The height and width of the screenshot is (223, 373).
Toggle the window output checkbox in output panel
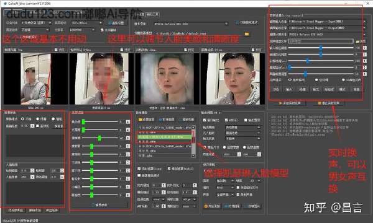point(205,120)
